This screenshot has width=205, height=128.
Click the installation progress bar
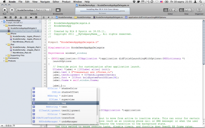tap(102, 11)
